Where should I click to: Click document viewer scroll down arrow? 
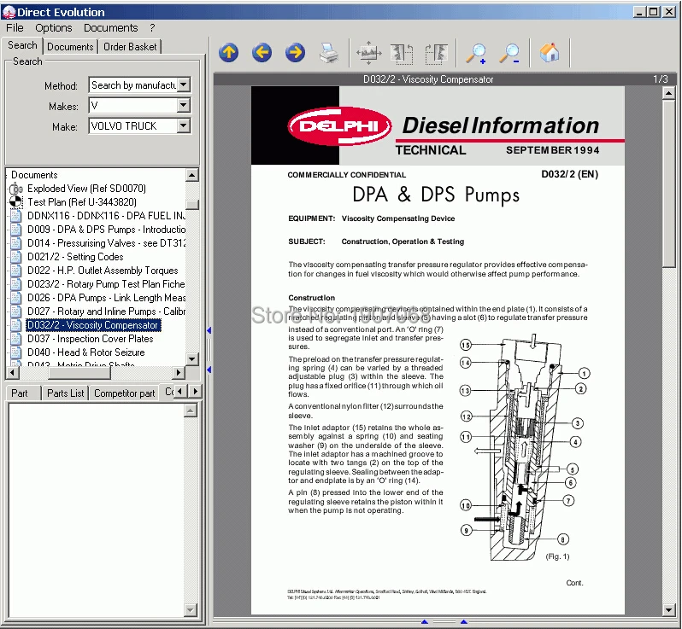[669, 609]
